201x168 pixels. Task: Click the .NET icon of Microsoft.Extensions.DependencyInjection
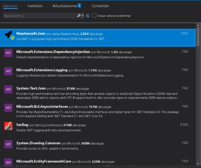coord(8,53)
